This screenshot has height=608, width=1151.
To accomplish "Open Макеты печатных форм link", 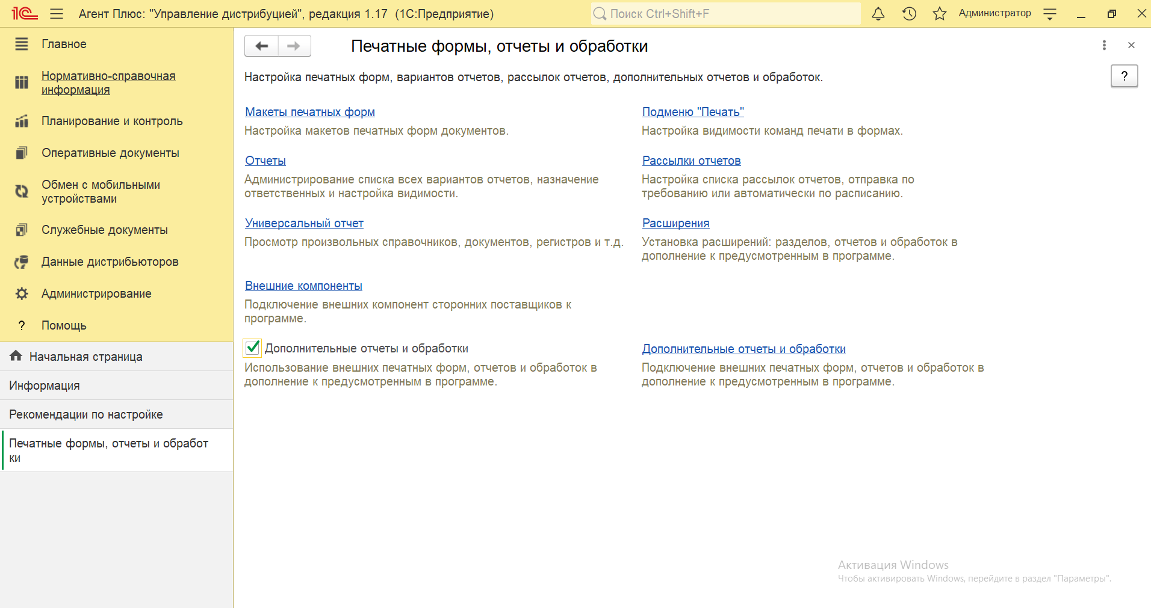I will click(x=310, y=112).
